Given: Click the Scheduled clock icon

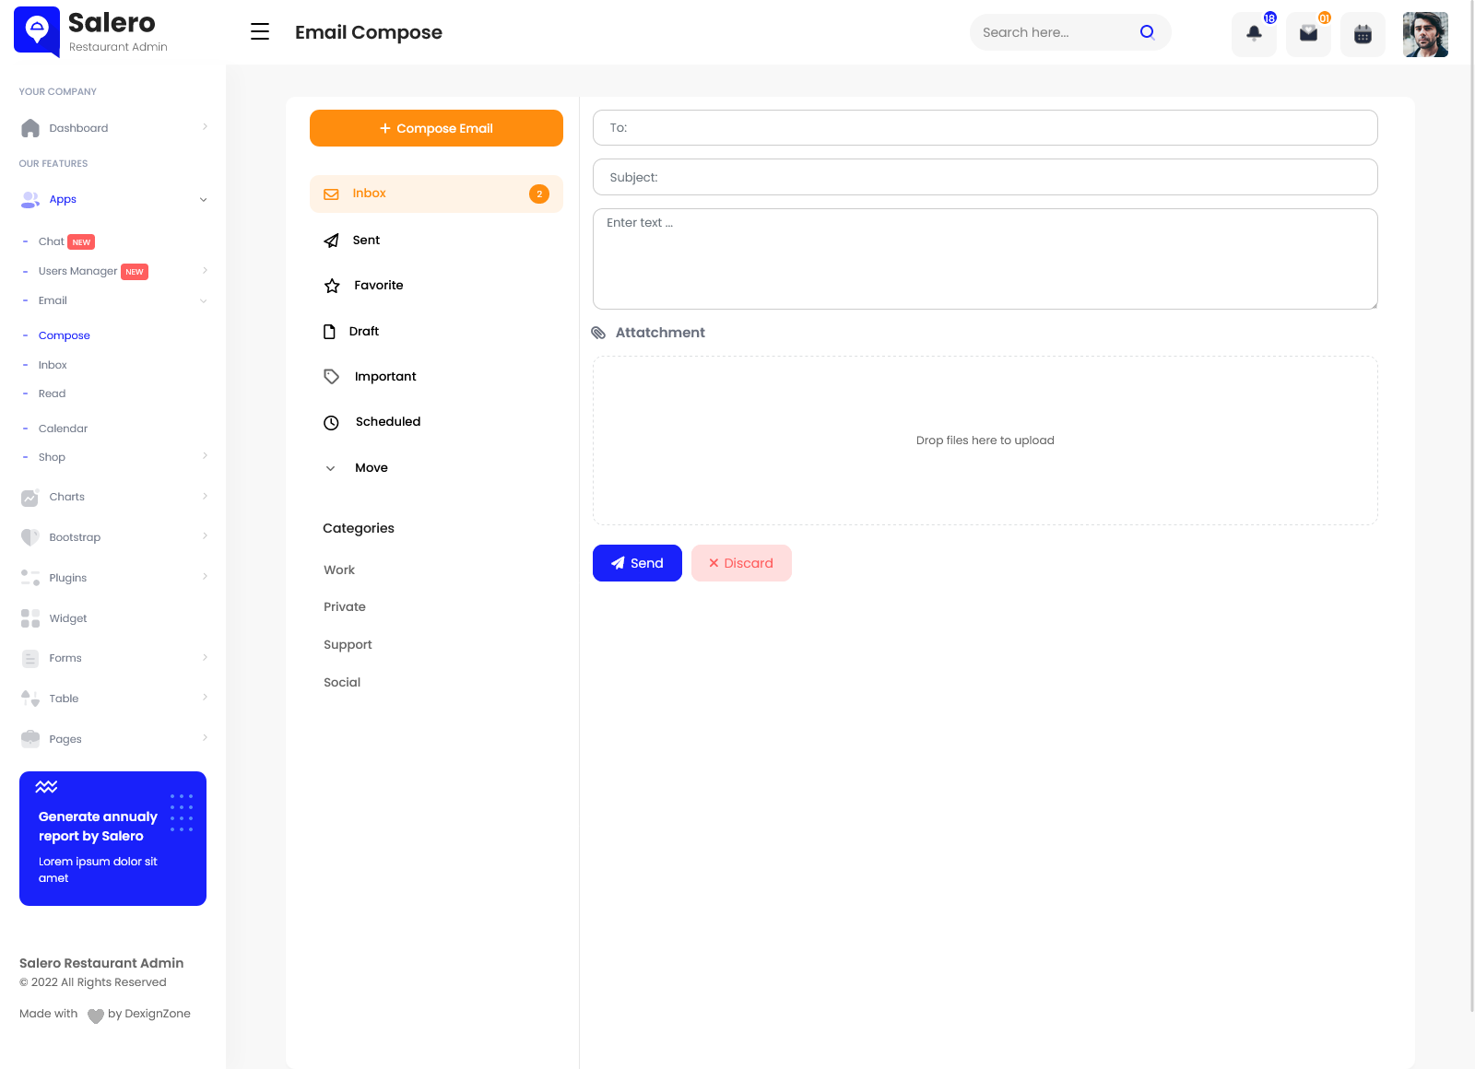Looking at the screenshot, I should point(331,422).
